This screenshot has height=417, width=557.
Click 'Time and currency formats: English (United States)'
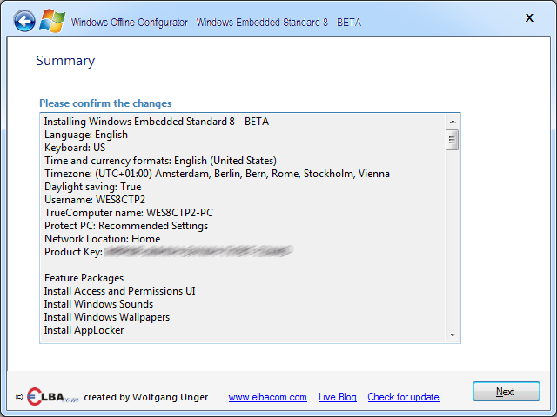point(160,161)
